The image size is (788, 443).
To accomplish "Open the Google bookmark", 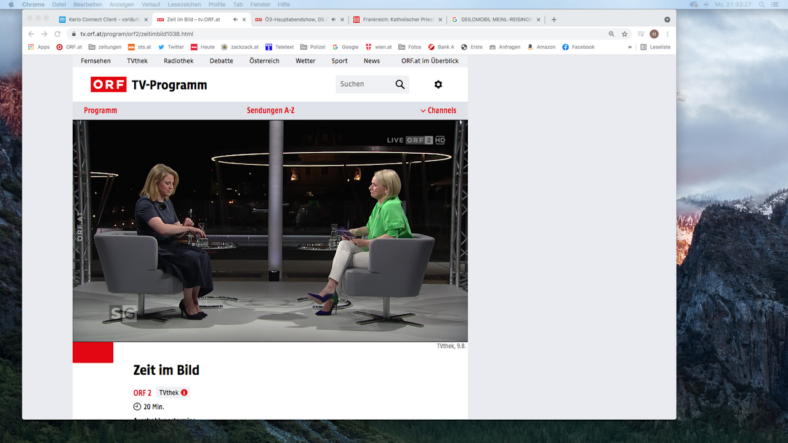I will (345, 47).
